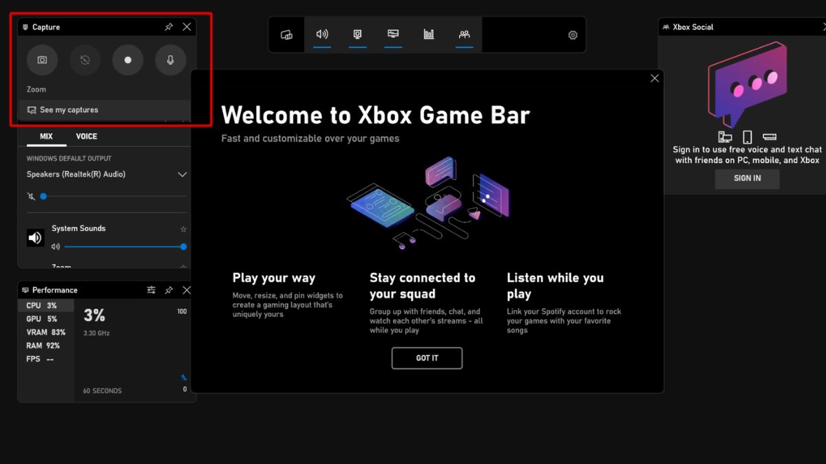Toggle Capture widget from top toolbar
The height and width of the screenshot is (464, 826).
click(x=357, y=34)
